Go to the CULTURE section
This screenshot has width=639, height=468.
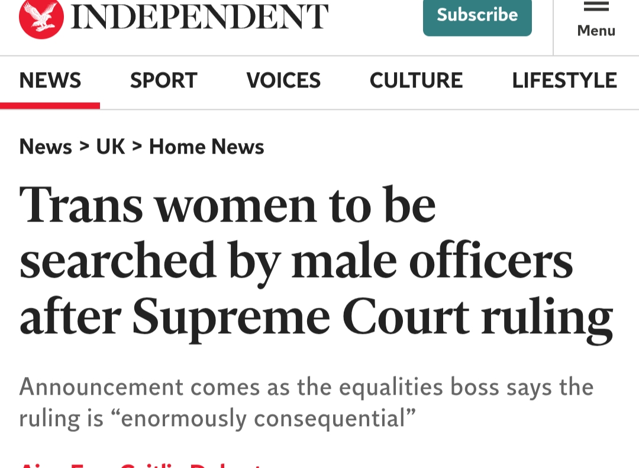[x=416, y=80]
